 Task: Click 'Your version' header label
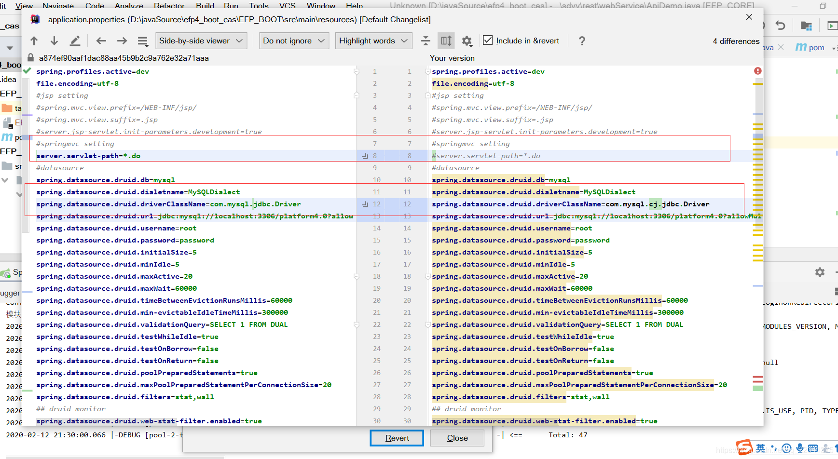[452, 58]
